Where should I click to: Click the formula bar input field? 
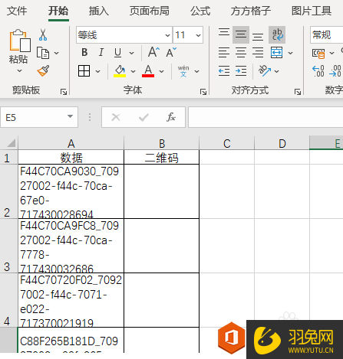tap(265, 117)
